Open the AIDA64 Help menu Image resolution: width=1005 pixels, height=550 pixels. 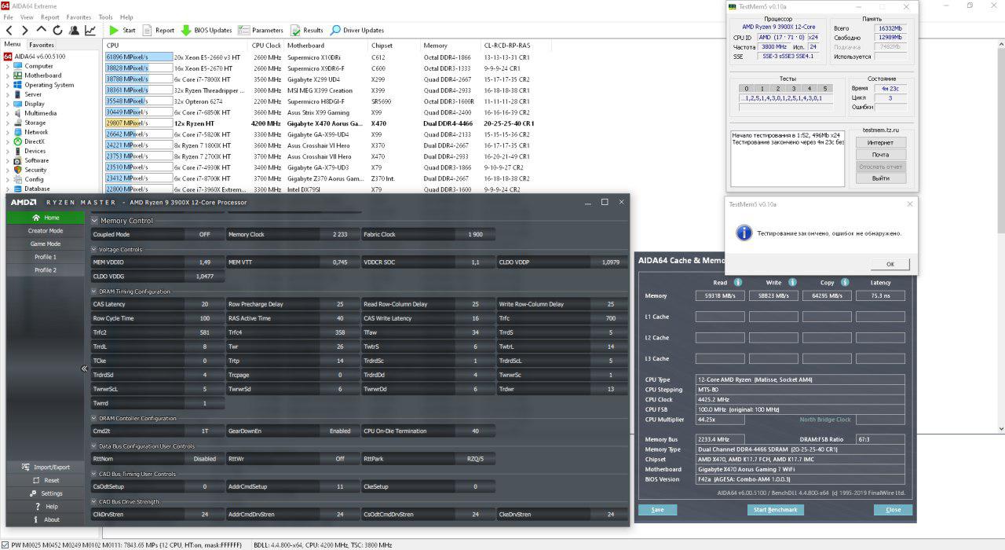pos(126,16)
